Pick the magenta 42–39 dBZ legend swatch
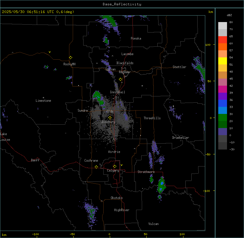244x238 pixels. 222,89
